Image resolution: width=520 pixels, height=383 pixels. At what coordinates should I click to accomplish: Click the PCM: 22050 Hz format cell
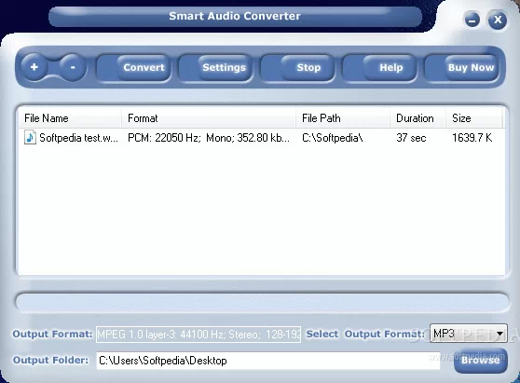[x=209, y=138]
